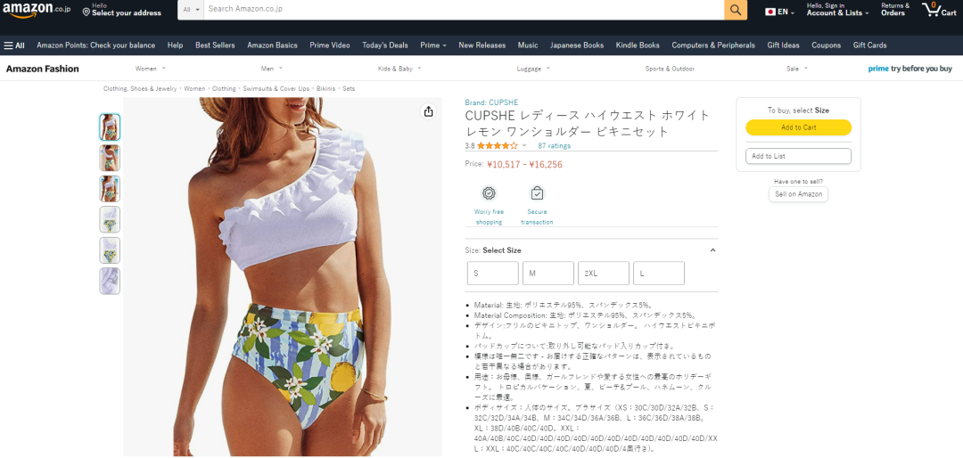Screen dimensions: 963x458
Task: Click the orange search magnifier button
Action: tap(735, 10)
